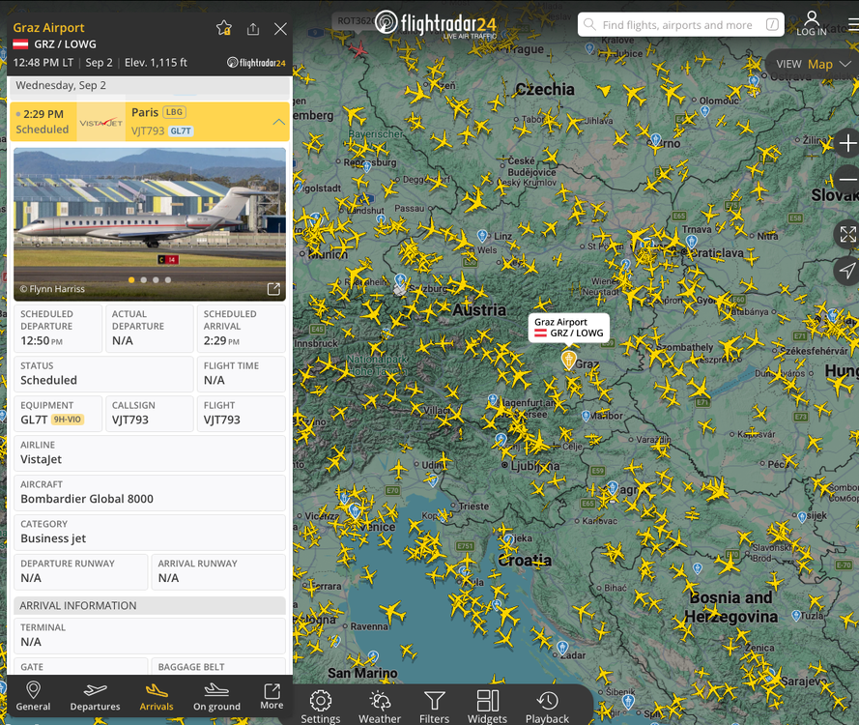Click the VistaJet airline name

point(42,459)
